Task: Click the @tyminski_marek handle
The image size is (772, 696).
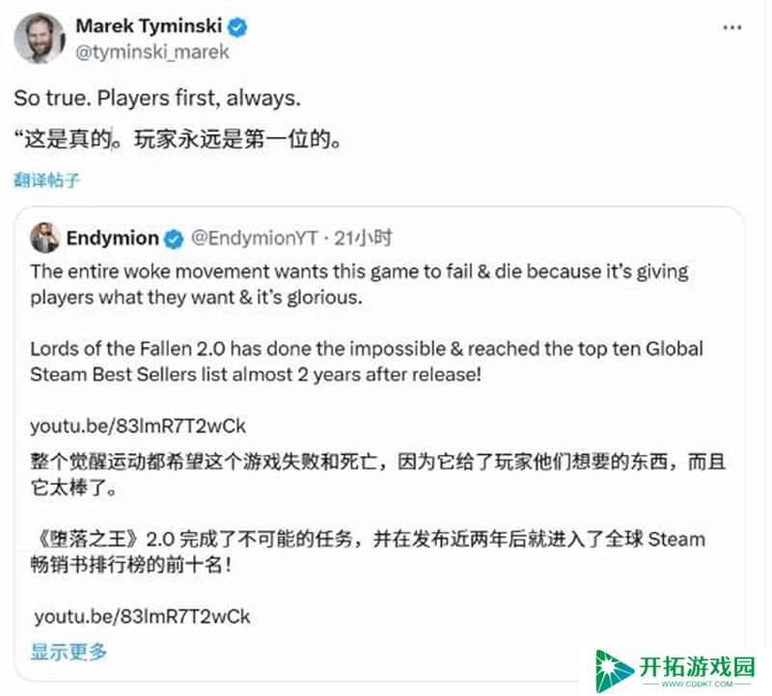Action: 152,52
